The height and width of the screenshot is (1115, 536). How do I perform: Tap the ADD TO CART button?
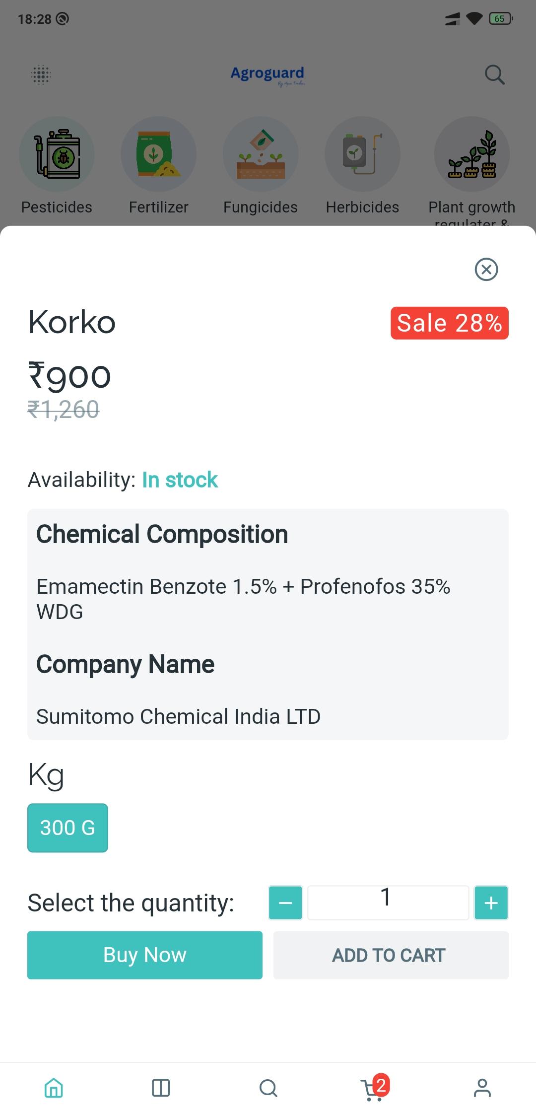click(391, 955)
